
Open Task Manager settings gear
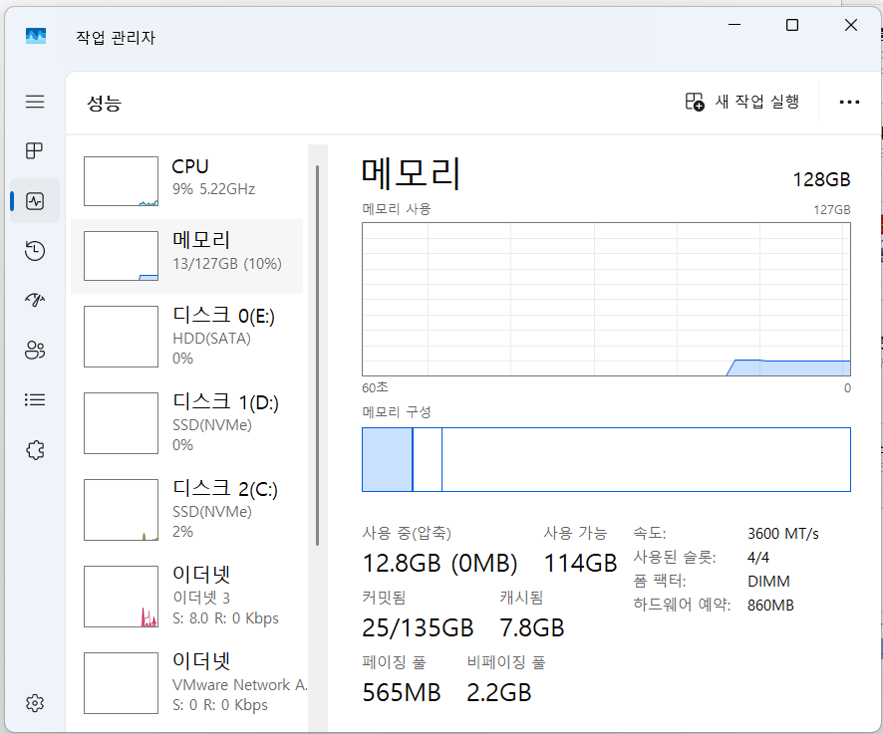tap(35, 703)
